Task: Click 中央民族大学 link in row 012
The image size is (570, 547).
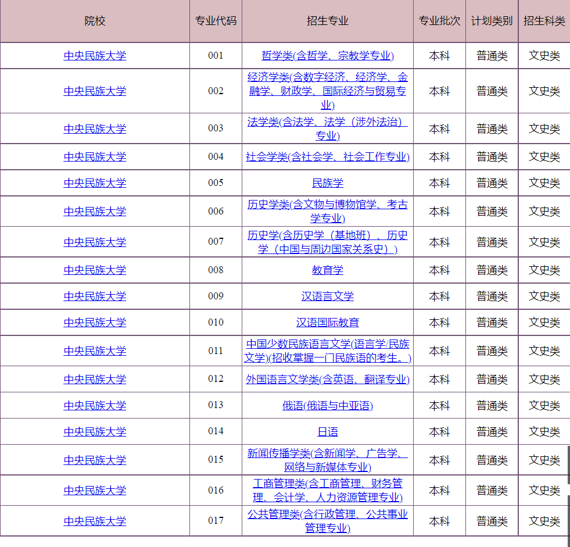Action: (95, 380)
